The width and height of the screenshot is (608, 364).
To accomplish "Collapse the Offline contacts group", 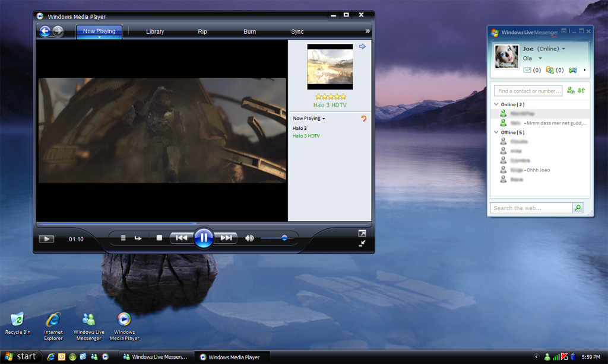I will (x=496, y=132).
